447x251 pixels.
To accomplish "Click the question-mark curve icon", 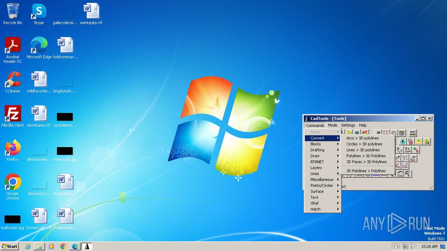I will point(405,158).
